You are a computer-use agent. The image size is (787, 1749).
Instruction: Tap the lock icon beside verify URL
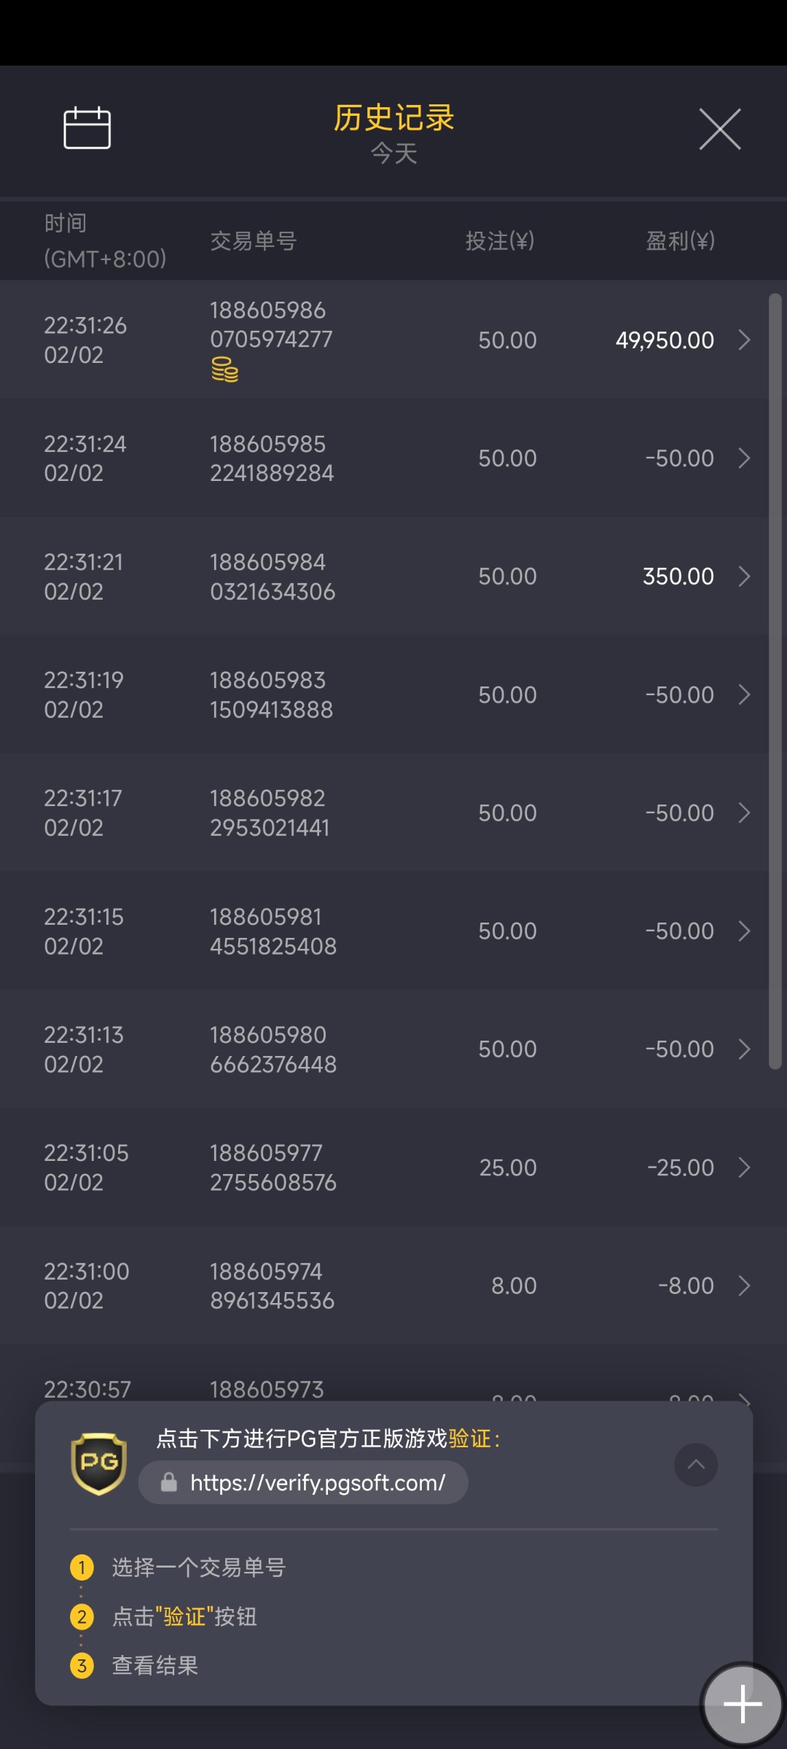pos(169,1482)
